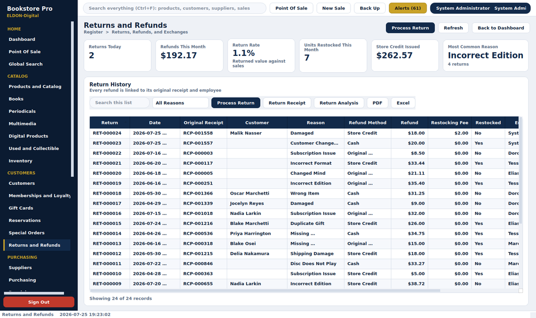This screenshot has width=536, height=318.
Task: Click the Search this list field
Action: [x=120, y=103]
